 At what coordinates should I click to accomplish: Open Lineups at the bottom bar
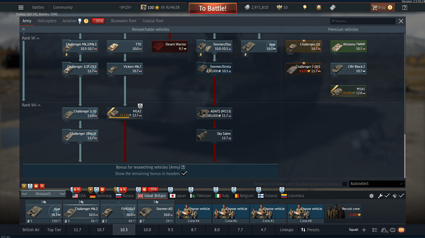pos(287,230)
